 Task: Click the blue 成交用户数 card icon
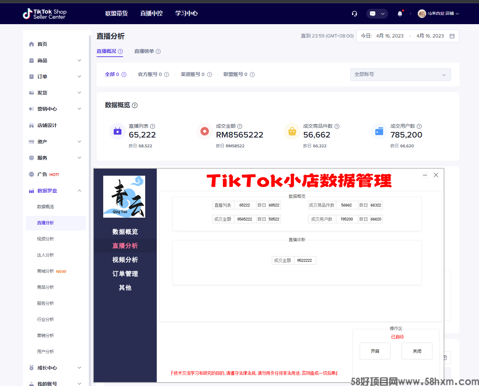(379, 132)
